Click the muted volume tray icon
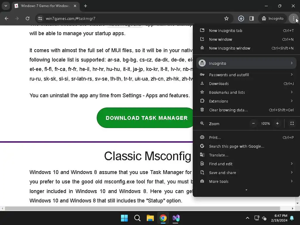 [x=264, y=218]
